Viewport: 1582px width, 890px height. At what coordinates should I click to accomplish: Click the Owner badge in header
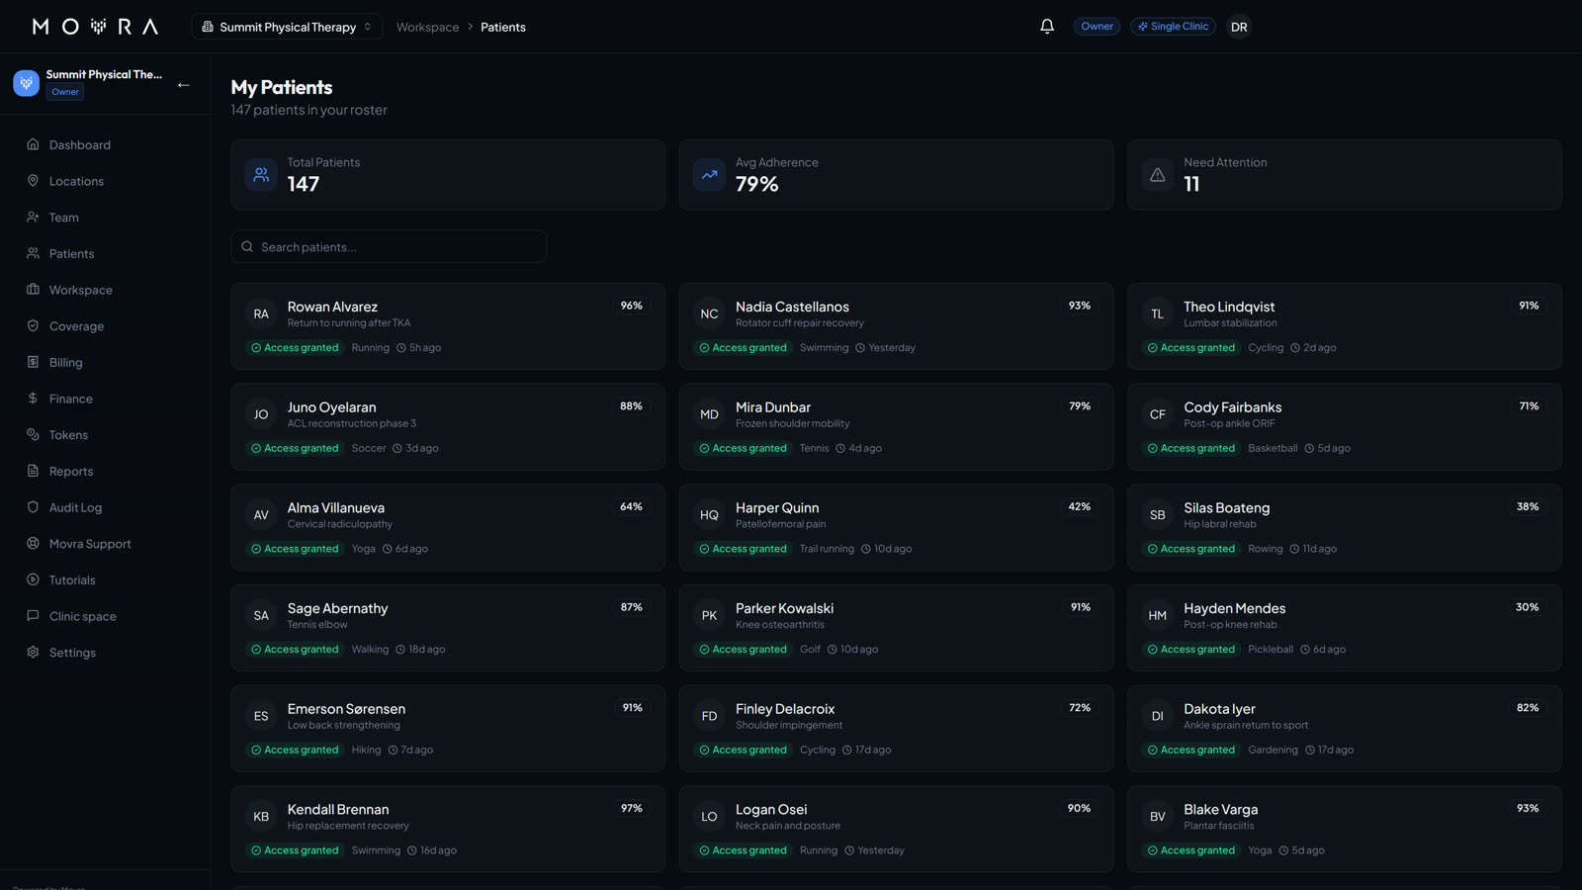point(1097,27)
